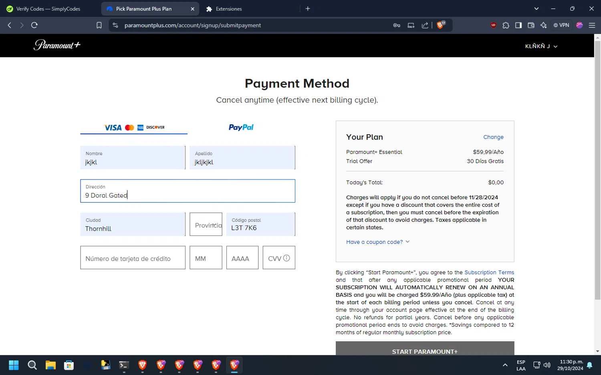Open Leo AI assistant sparkle icon
Screen dimensions: 601x375
(x=543, y=25)
